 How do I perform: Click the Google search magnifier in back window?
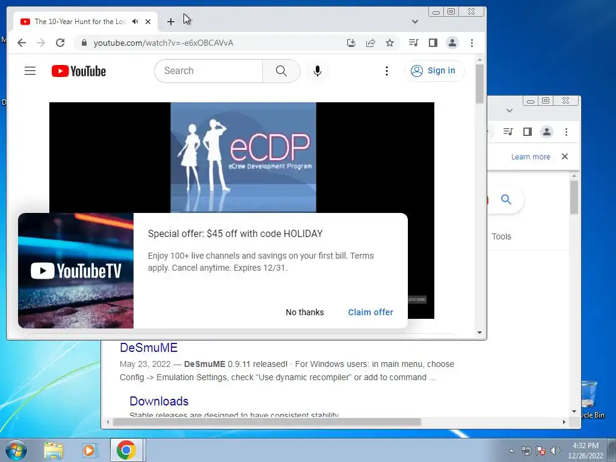[506, 200]
